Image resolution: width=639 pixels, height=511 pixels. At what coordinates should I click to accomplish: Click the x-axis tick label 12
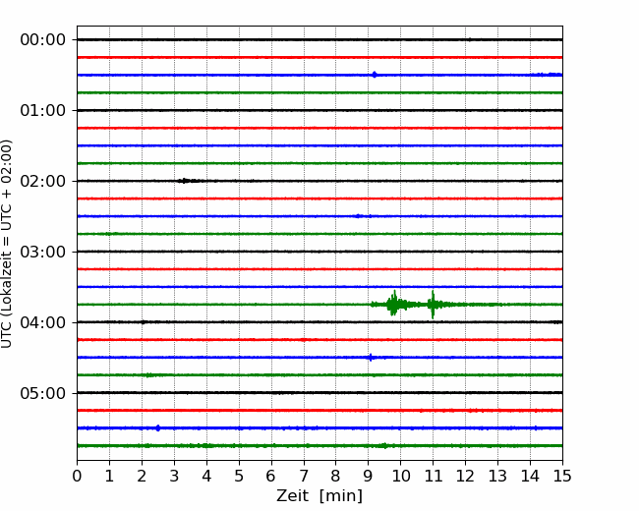[x=465, y=476]
